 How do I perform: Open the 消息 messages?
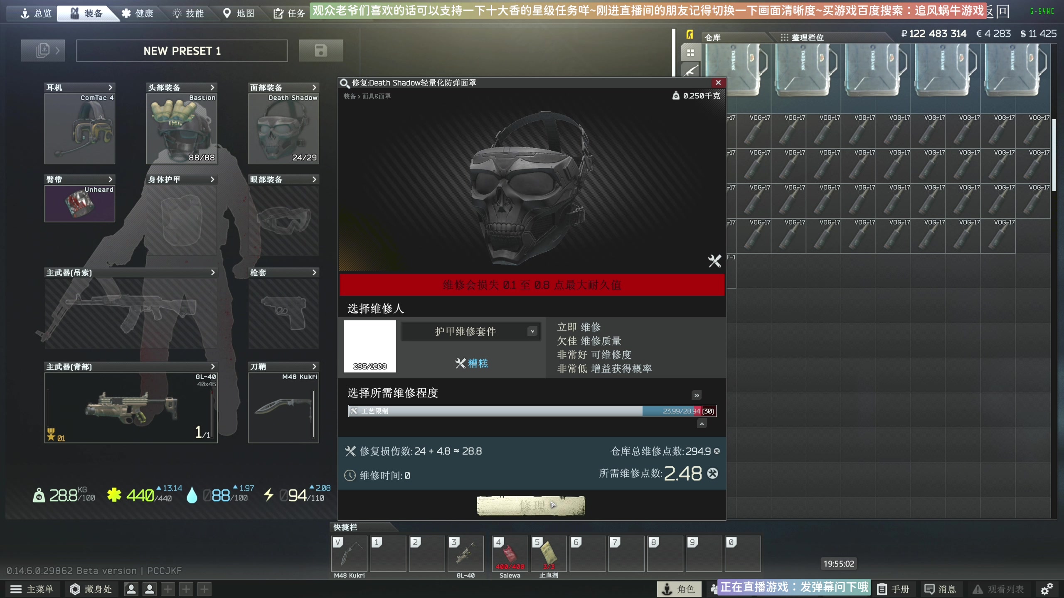[940, 589]
